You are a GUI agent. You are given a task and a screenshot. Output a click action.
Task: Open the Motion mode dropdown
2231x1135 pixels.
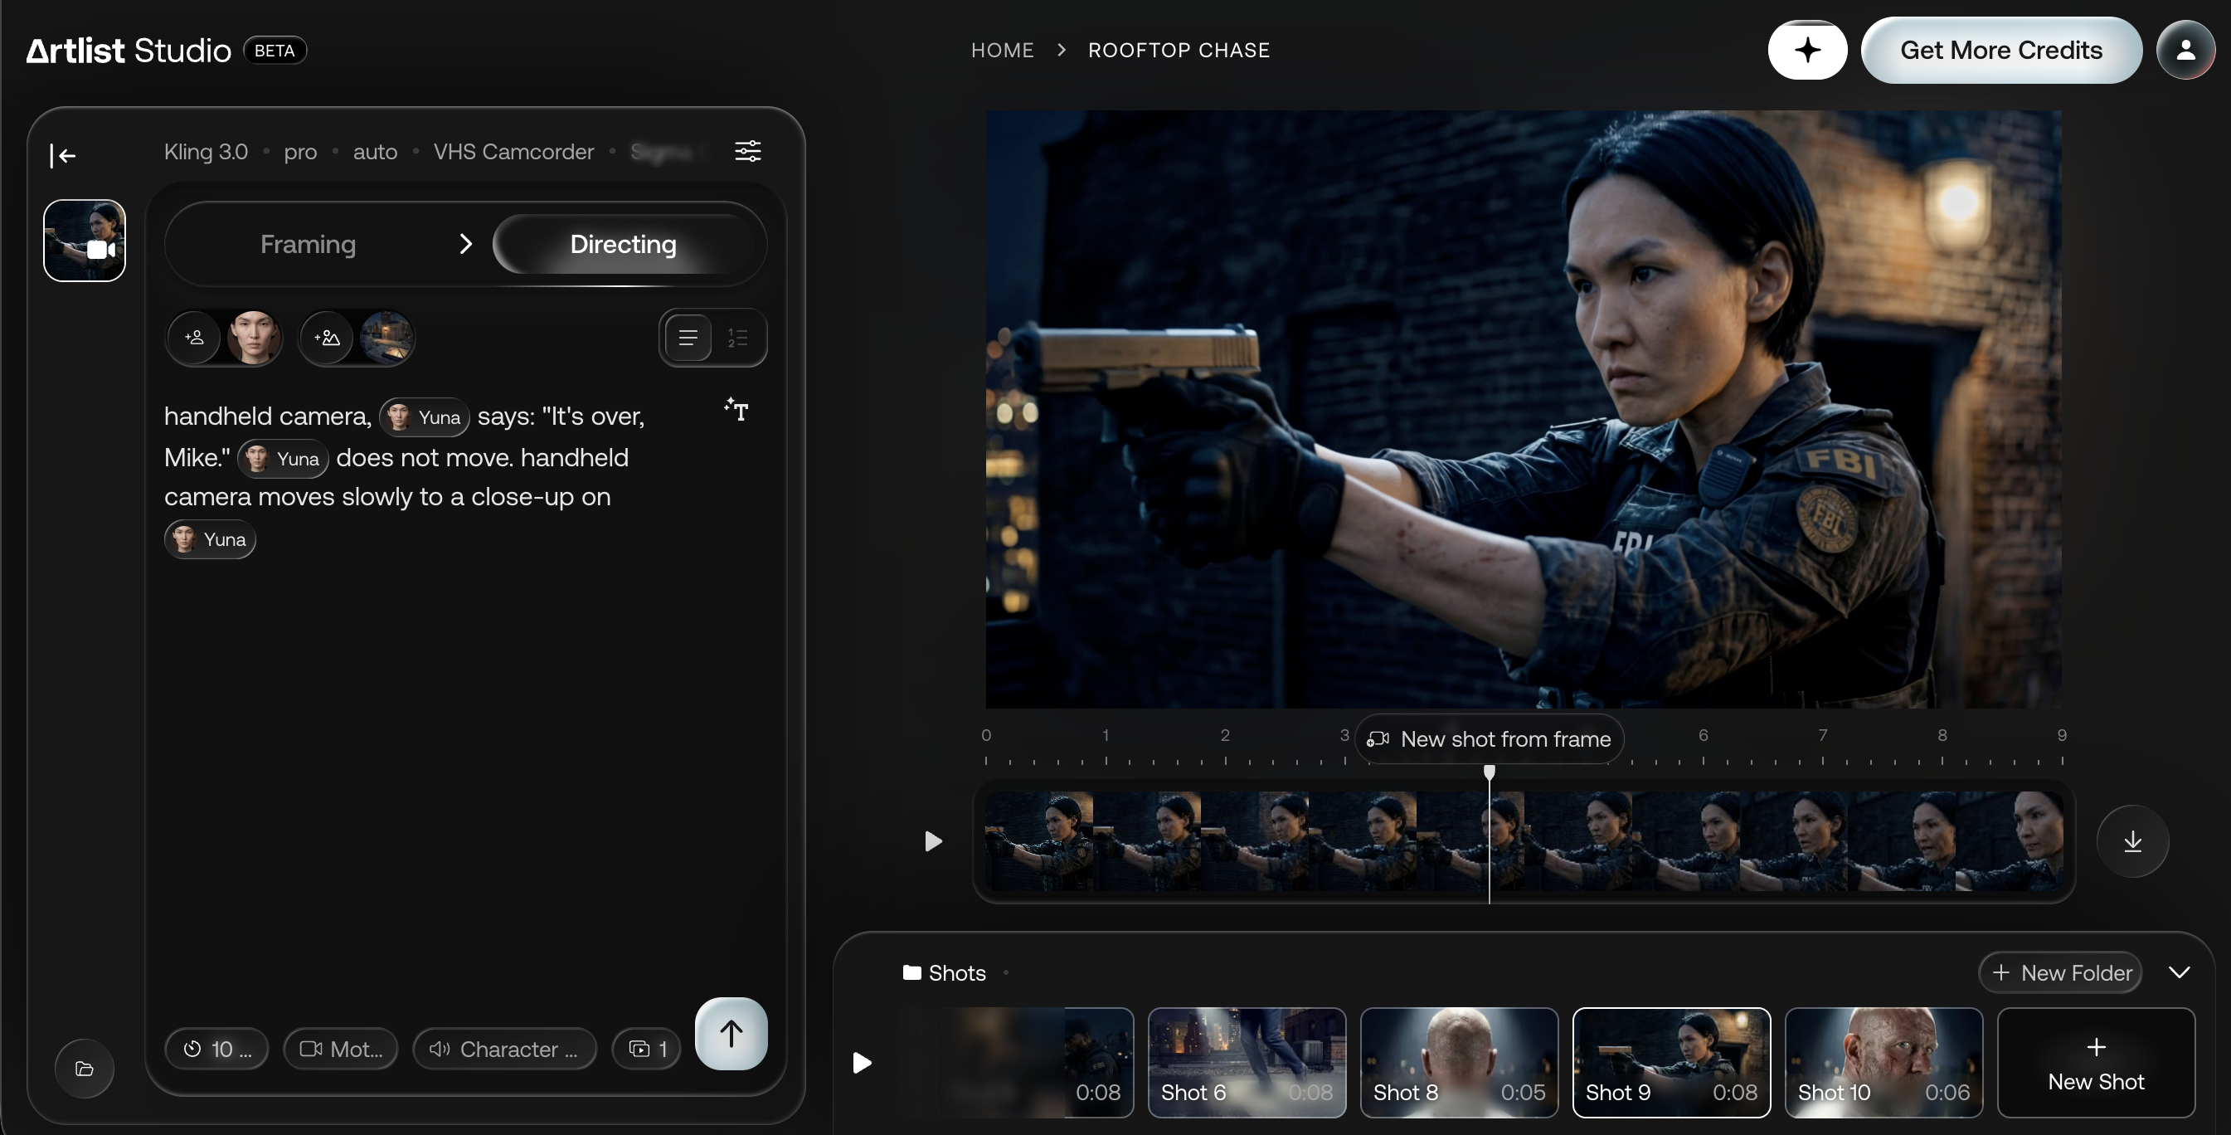[341, 1050]
